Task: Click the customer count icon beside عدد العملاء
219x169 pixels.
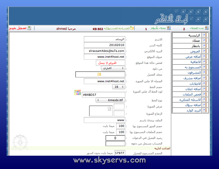Action: pyautogui.click(x=206, y=28)
